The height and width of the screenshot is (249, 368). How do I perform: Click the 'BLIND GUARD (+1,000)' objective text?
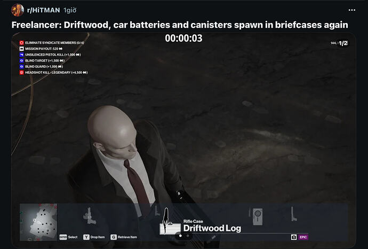click(x=44, y=67)
